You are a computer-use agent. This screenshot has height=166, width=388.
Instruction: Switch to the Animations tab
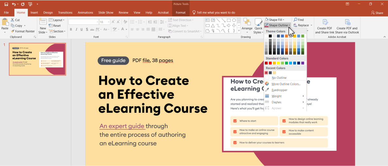click(85, 13)
